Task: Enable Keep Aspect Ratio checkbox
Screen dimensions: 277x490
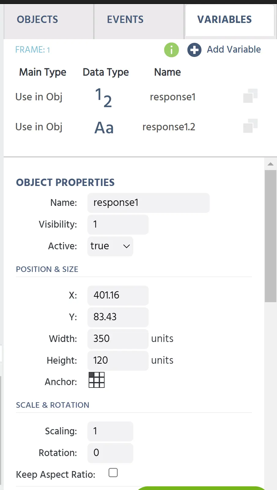Action: coord(113,473)
